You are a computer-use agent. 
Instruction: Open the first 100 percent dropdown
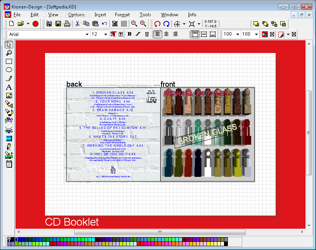click(238, 34)
